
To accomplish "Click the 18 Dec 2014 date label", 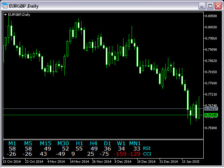I will coord(146,162).
